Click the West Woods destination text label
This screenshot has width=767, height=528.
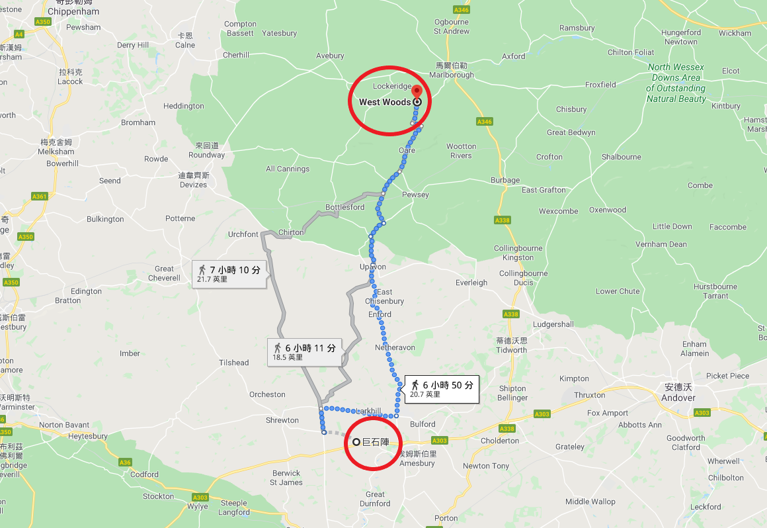(385, 102)
